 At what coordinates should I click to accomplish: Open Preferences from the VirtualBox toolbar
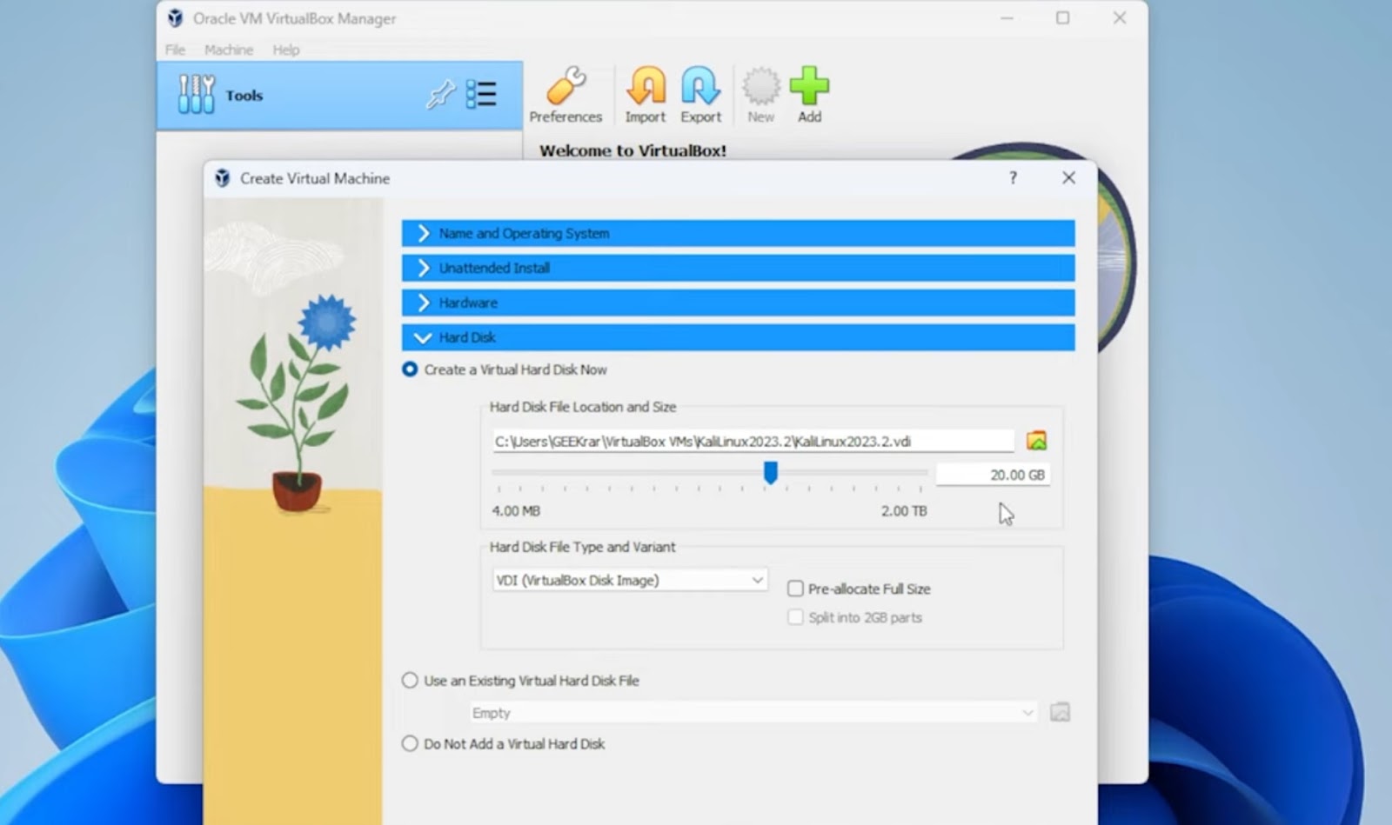[x=565, y=95]
